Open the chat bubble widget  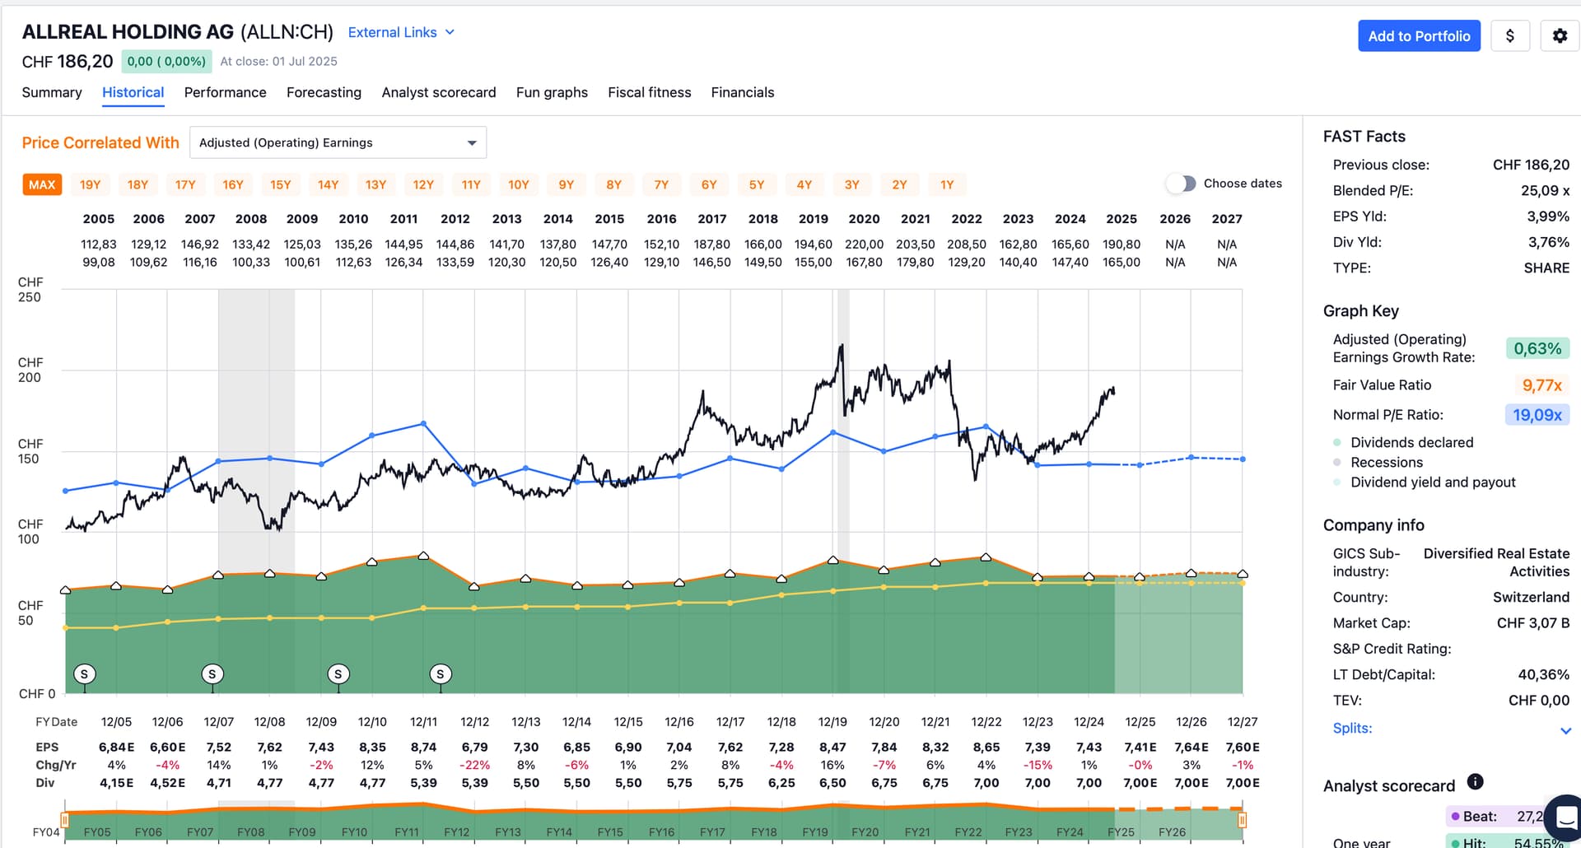[x=1565, y=818]
